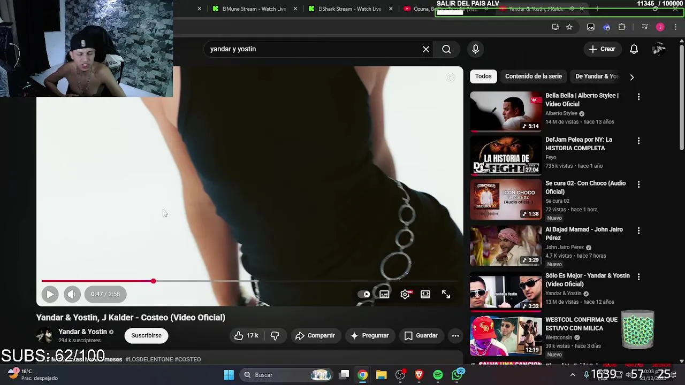Image resolution: width=685 pixels, height=385 pixels.
Task: Bookmark this page with the star icon
Action: [x=569, y=27]
